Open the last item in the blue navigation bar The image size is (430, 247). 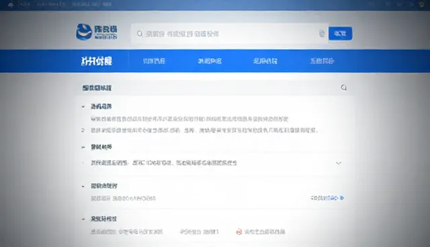tap(322, 61)
